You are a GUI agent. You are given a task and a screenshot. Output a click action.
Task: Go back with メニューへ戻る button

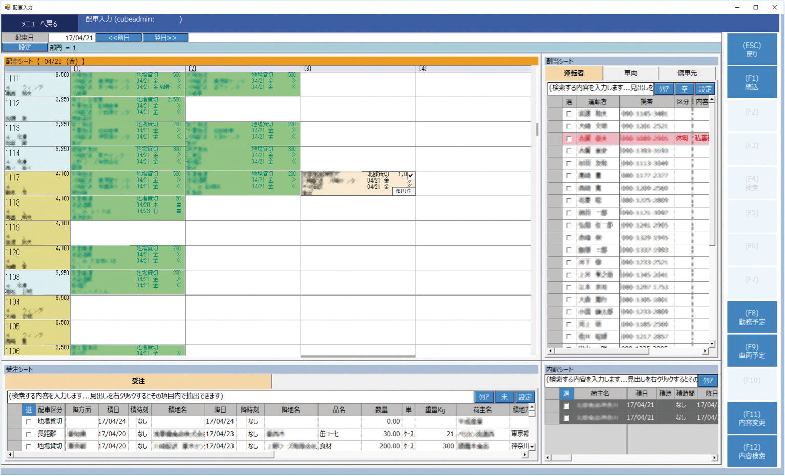[39, 24]
